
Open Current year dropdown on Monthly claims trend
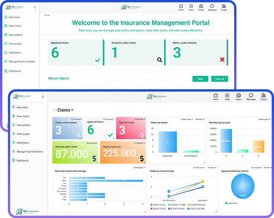click(264, 119)
